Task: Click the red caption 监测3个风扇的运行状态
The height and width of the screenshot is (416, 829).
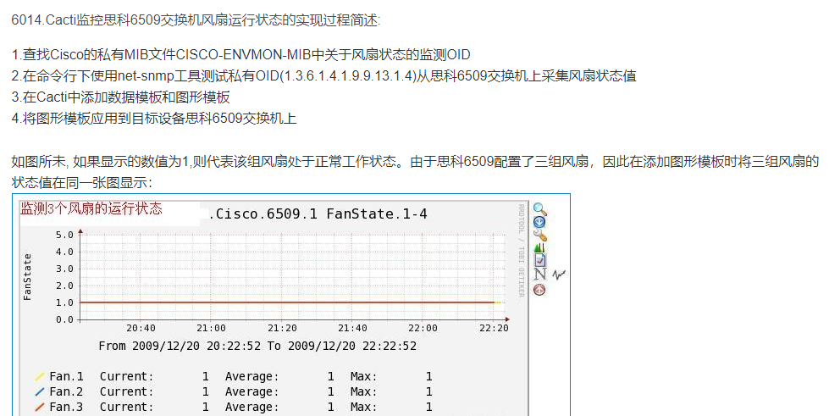Action: pyautogui.click(x=91, y=208)
